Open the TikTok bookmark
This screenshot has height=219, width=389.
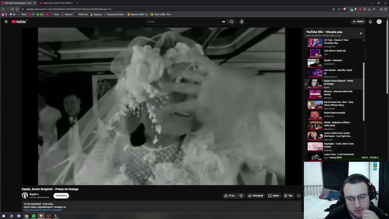pyautogui.click(x=22, y=14)
